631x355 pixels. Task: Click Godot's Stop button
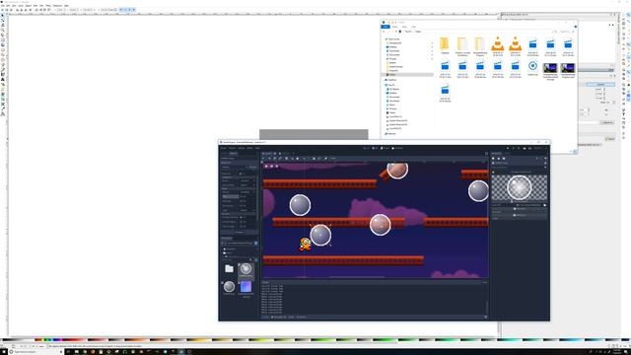click(519, 148)
